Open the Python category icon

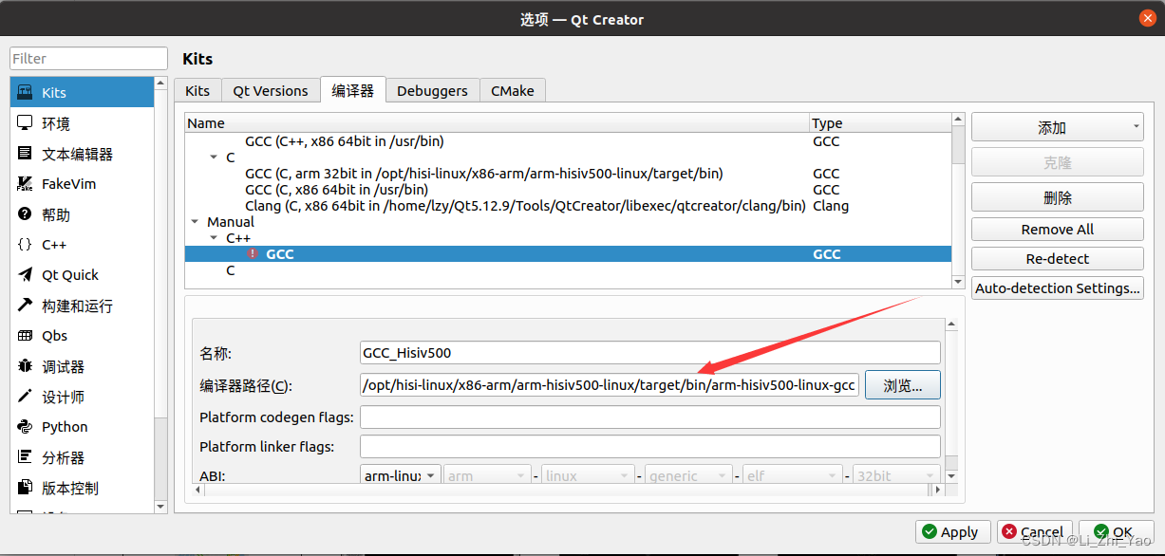point(26,426)
